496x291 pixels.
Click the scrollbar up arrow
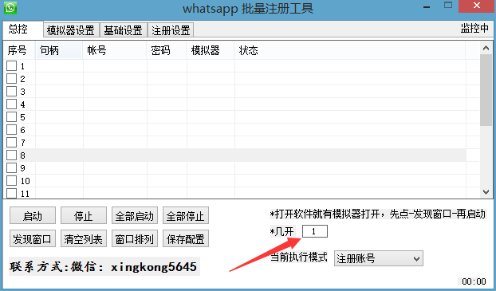[486, 48]
